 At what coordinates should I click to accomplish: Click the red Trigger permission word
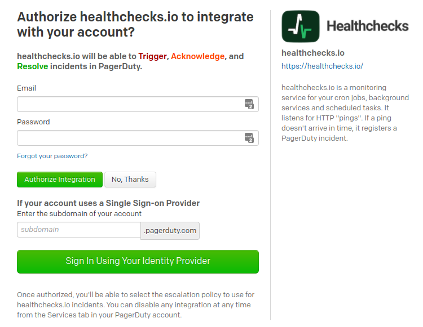(x=152, y=56)
